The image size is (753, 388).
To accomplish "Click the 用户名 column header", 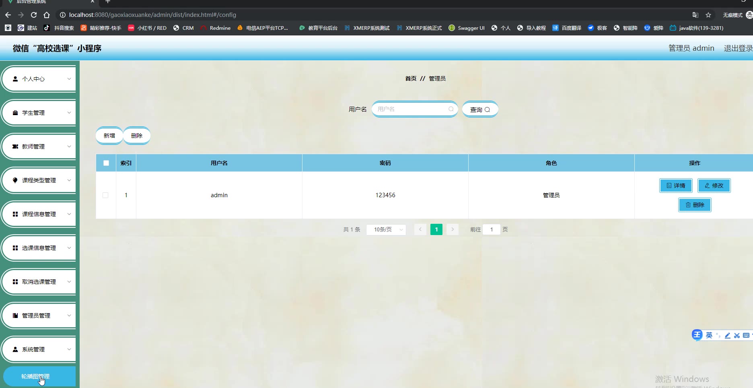I will [219, 163].
